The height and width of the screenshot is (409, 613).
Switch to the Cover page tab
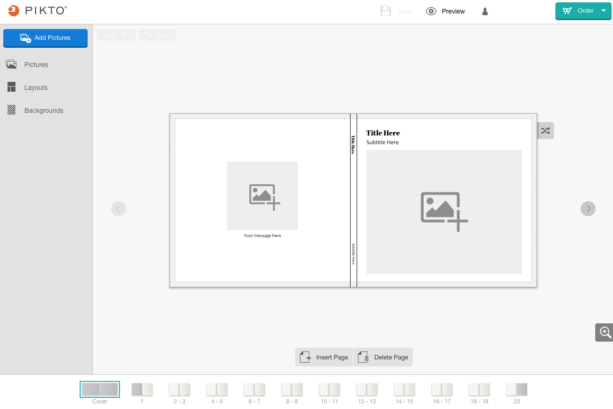pos(100,389)
